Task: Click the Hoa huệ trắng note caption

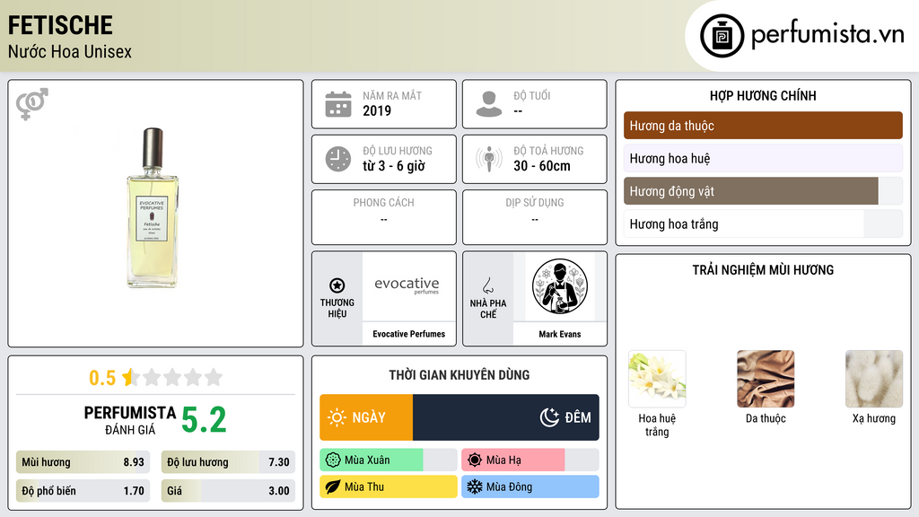Action: tap(657, 425)
